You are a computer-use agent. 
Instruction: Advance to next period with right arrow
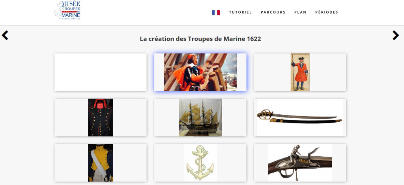[x=396, y=35]
